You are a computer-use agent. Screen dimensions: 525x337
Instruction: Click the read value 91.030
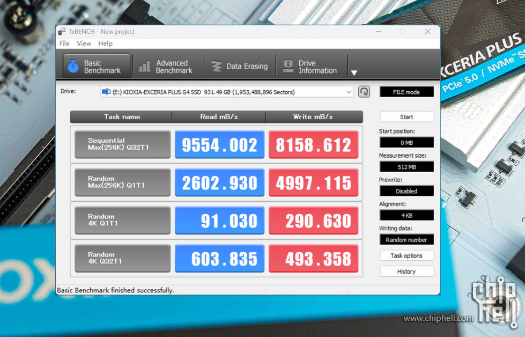220,220
